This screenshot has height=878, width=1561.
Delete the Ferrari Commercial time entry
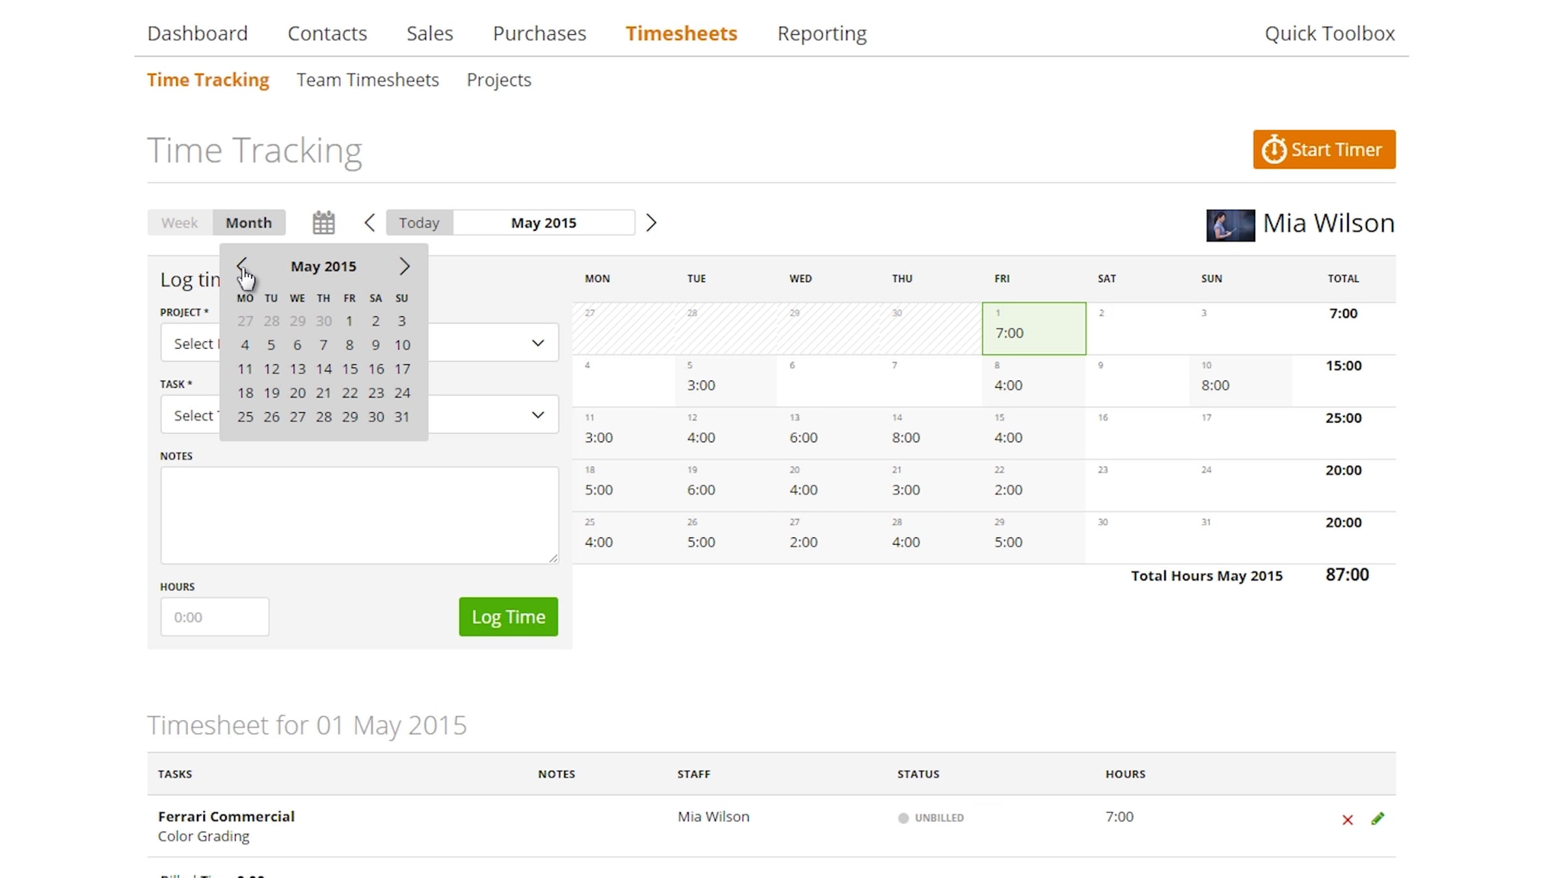[1347, 819]
